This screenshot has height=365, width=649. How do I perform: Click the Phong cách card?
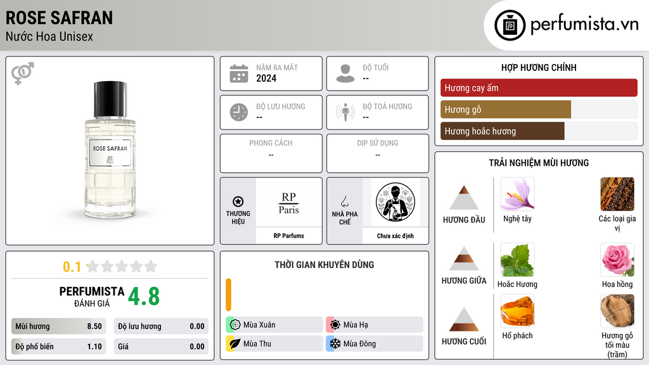click(271, 153)
